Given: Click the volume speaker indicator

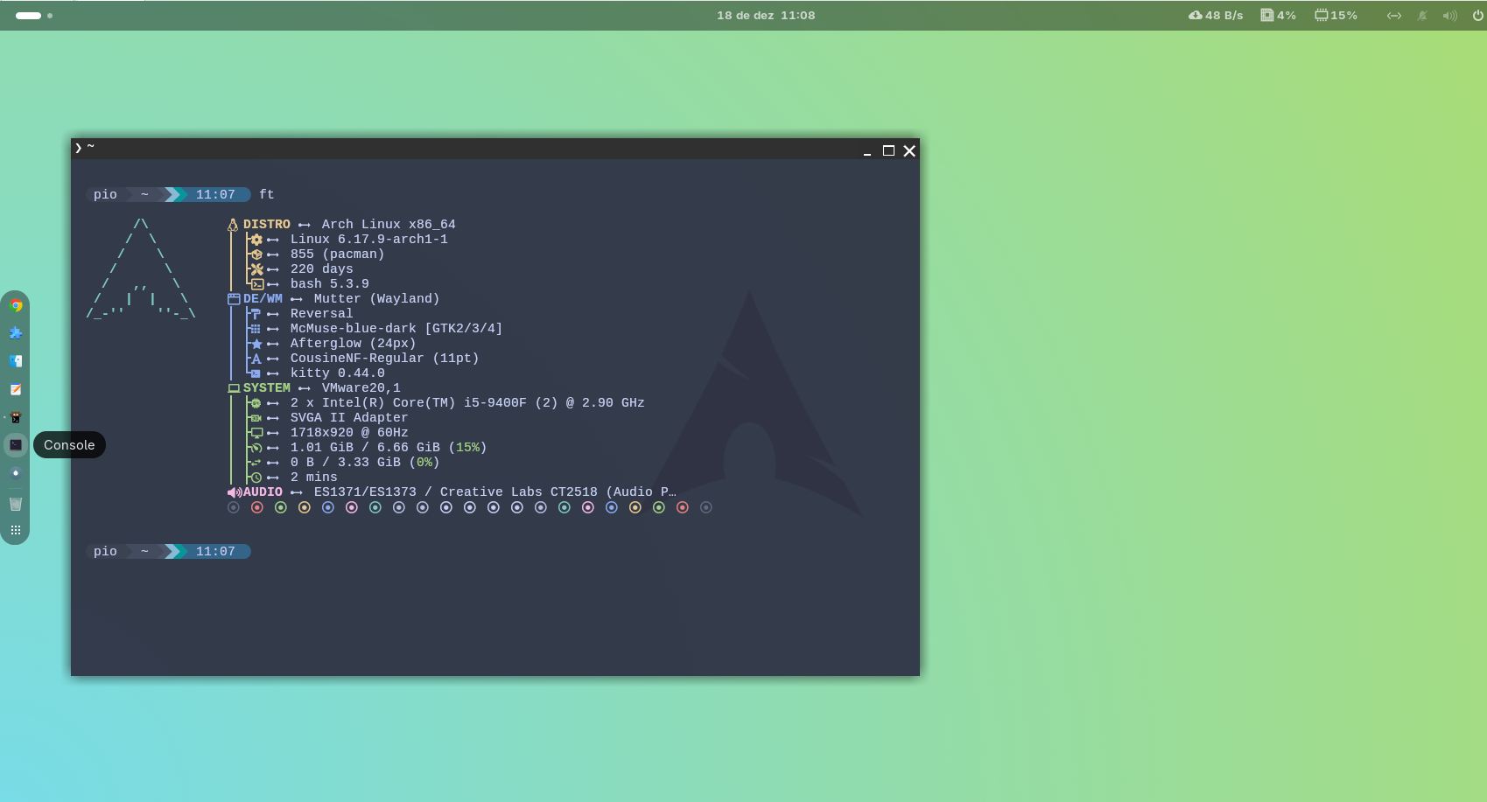Looking at the screenshot, I should click(1449, 16).
